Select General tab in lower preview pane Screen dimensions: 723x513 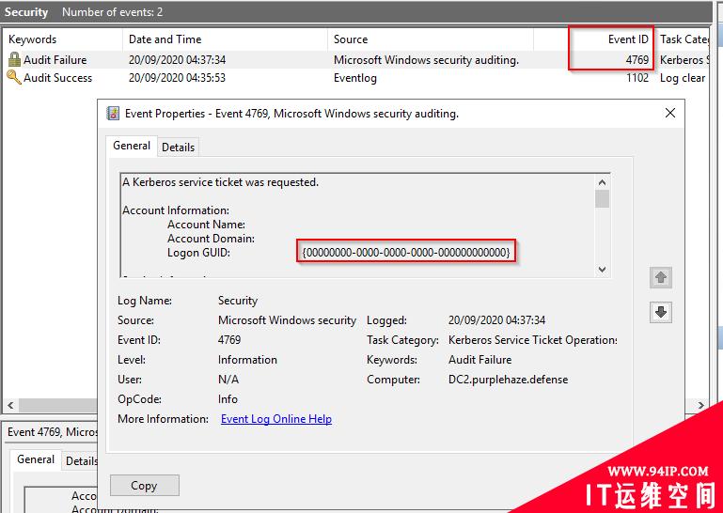point(36,459)
